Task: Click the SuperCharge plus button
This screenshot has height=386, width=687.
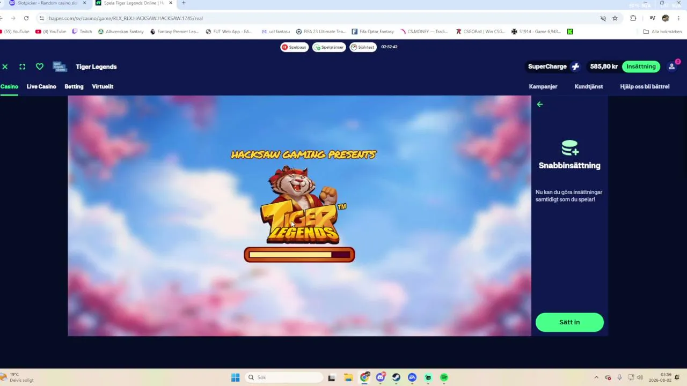Action: click(x=575, y=66)
